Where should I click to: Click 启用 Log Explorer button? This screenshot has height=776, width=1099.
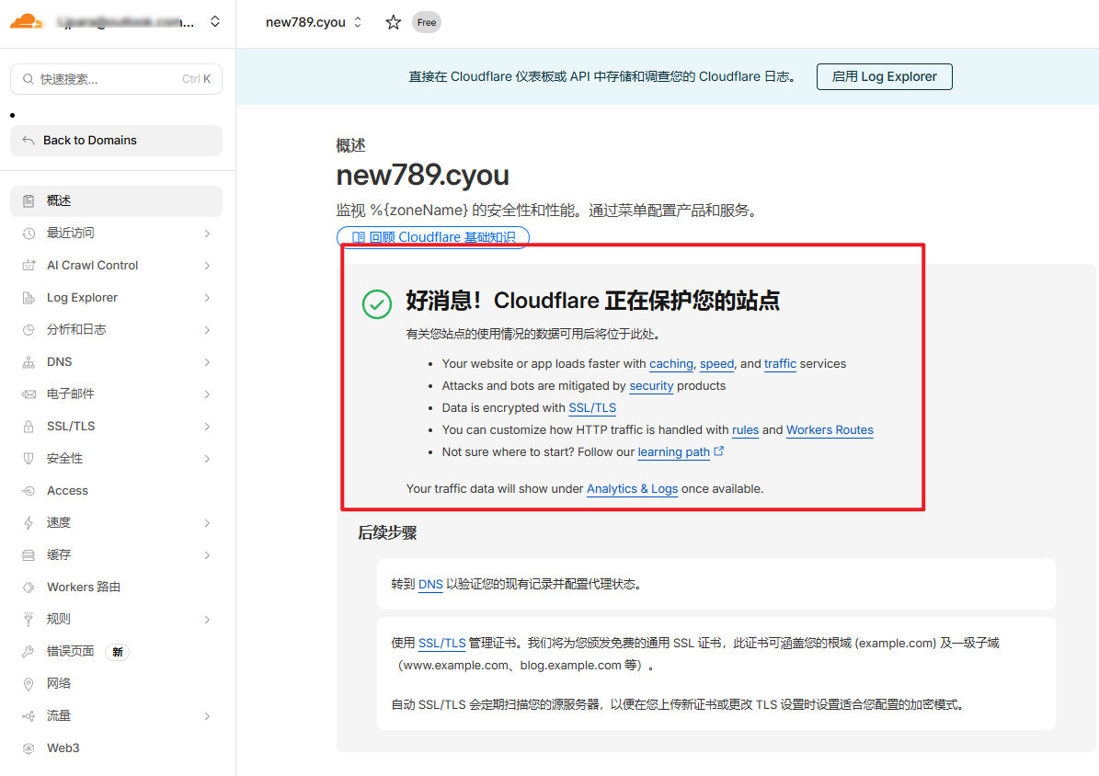click(885, 77)
